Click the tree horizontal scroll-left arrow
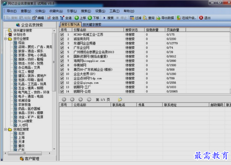231x165 pixels. click(x=5, y=153)
